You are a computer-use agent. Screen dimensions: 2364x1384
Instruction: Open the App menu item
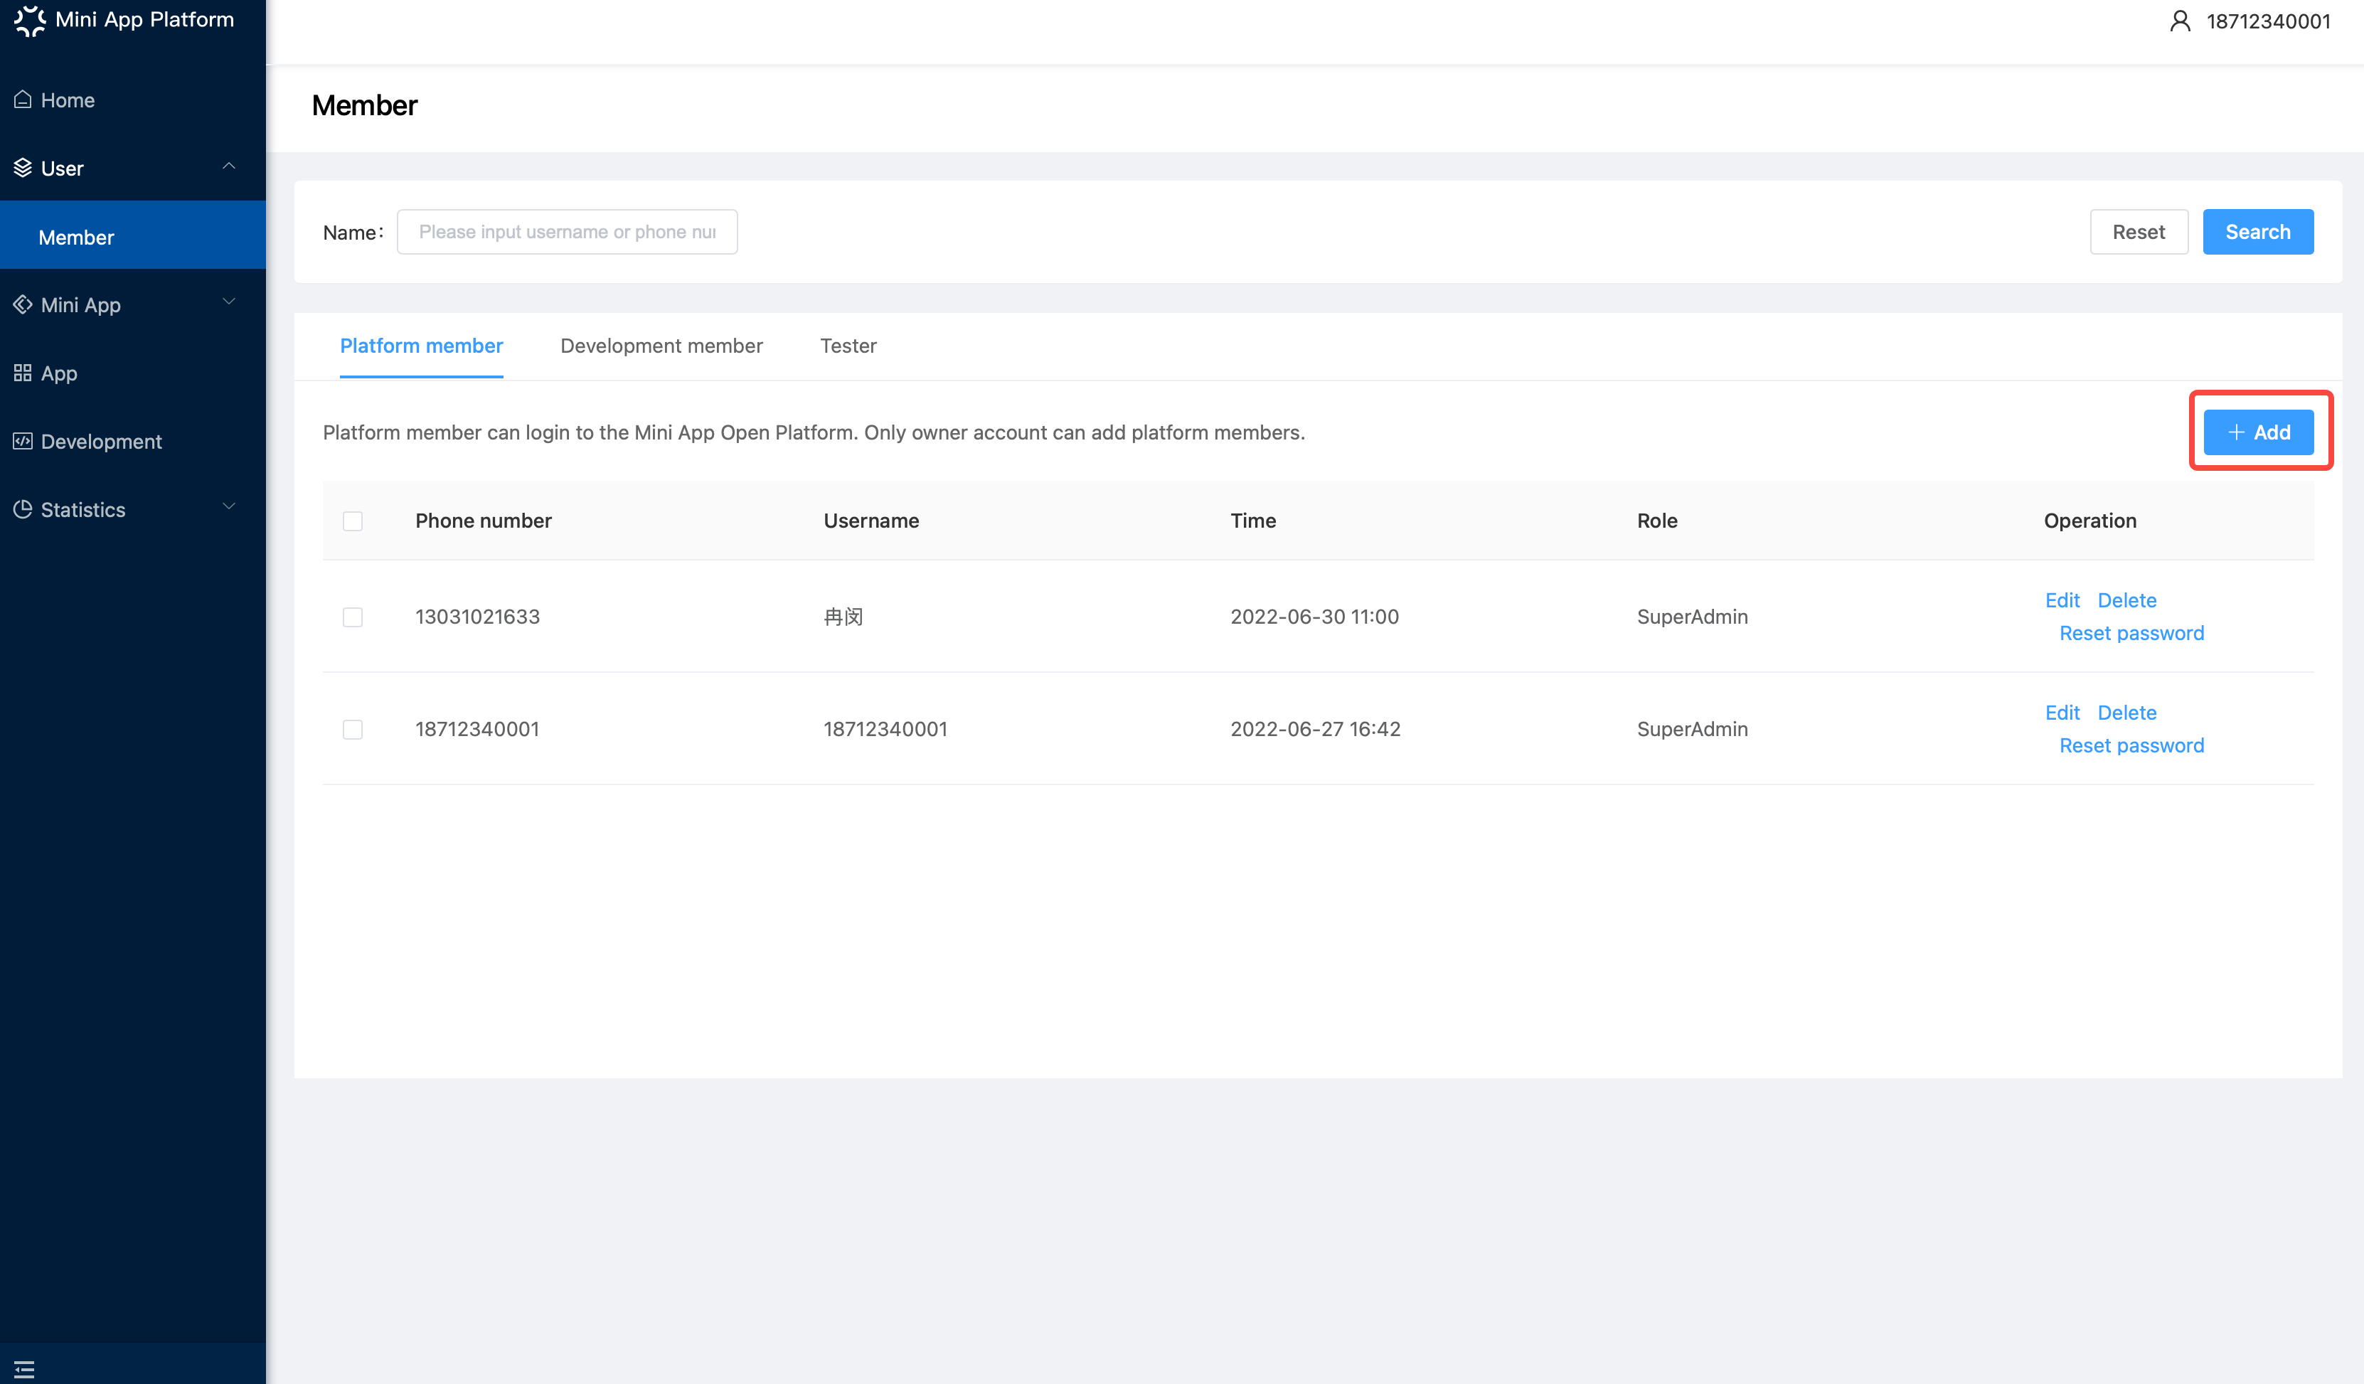133,373
